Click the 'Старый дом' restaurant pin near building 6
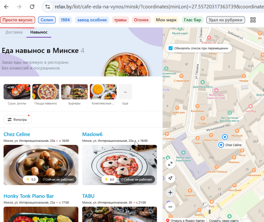 [177, 108]
